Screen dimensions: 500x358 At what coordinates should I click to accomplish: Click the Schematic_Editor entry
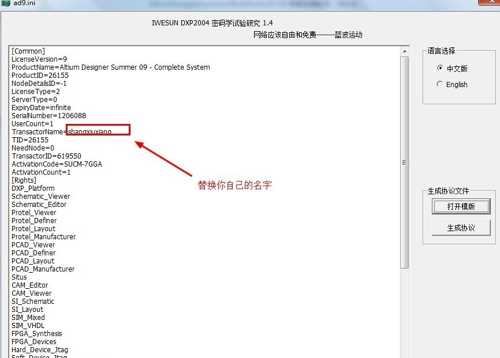39,205
